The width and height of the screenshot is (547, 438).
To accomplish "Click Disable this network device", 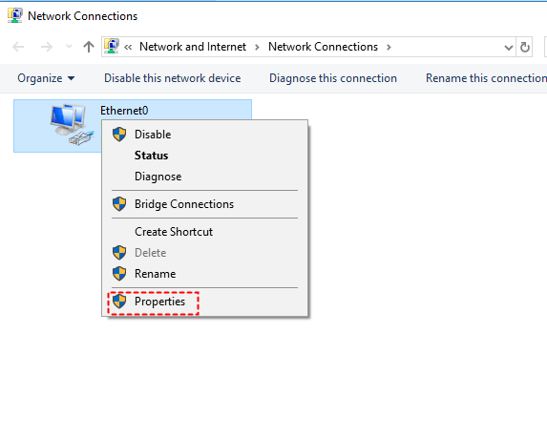I will coord(173,78).
